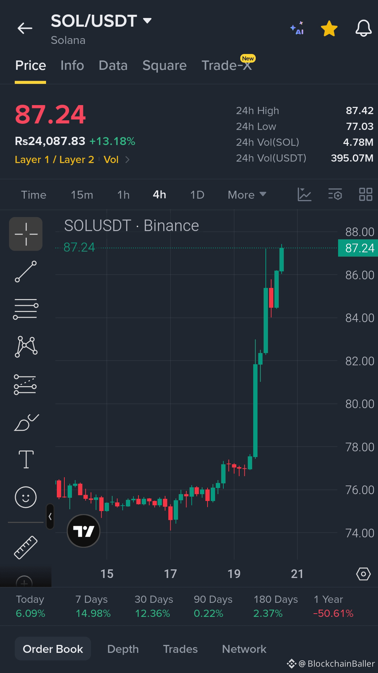Switch to the Data tab

coord(113,66)
